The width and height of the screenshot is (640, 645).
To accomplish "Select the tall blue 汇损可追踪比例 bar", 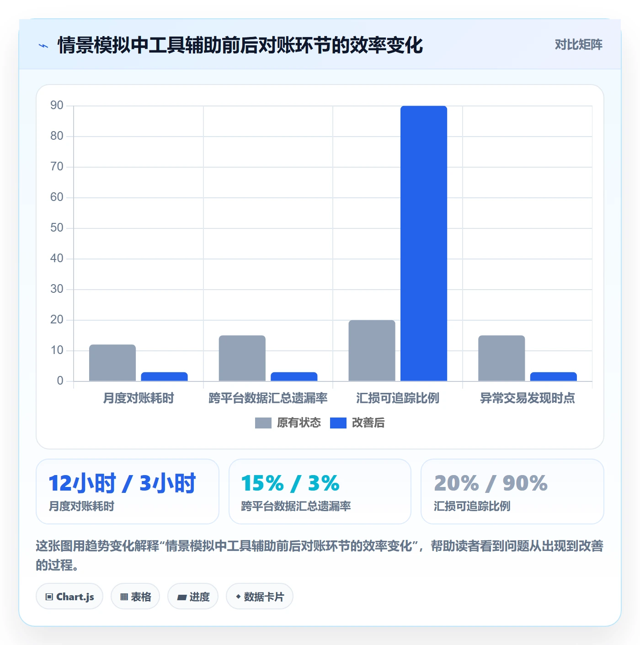I will point(424,243).
